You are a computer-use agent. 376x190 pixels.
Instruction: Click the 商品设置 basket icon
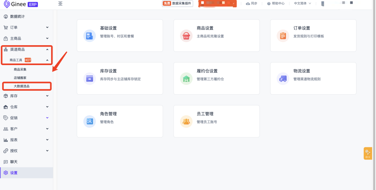186,36
